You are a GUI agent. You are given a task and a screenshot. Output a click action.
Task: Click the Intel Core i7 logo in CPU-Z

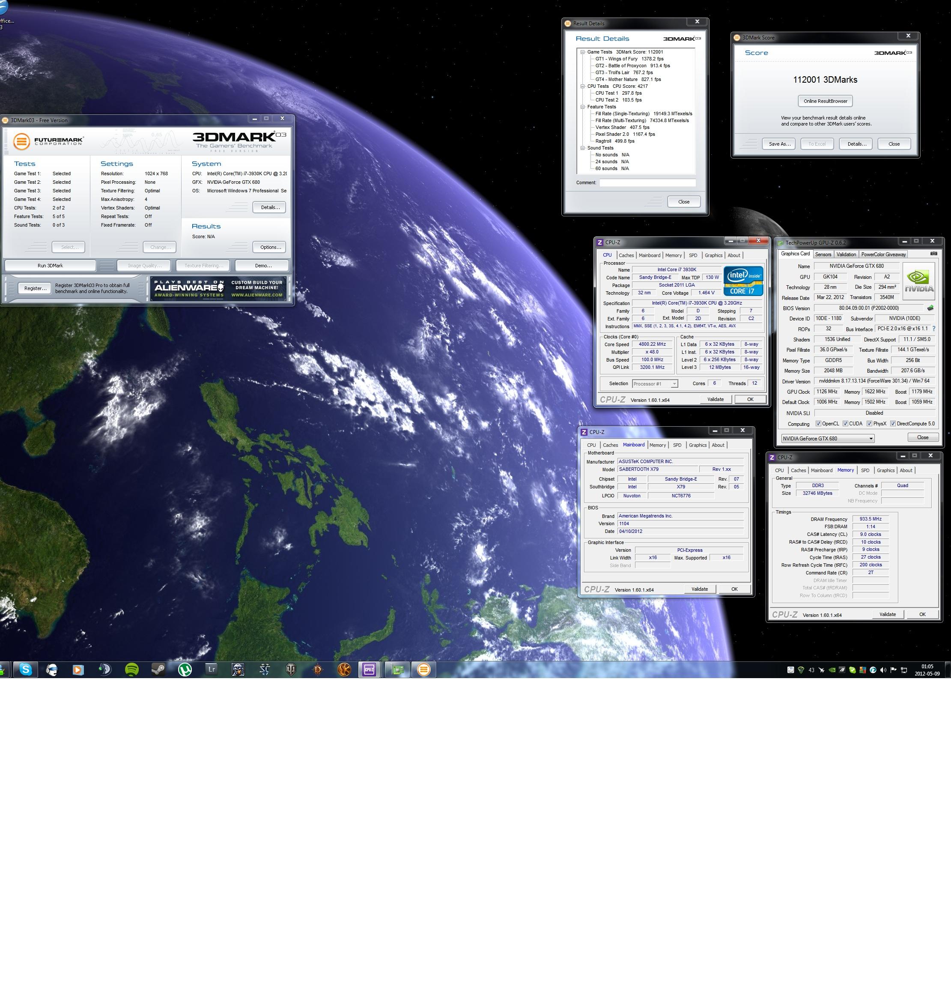pyautogui.click(x=744, y=281)
